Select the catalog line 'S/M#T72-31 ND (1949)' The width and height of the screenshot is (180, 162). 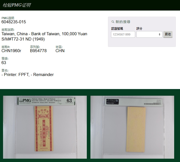tap(23, 39)
